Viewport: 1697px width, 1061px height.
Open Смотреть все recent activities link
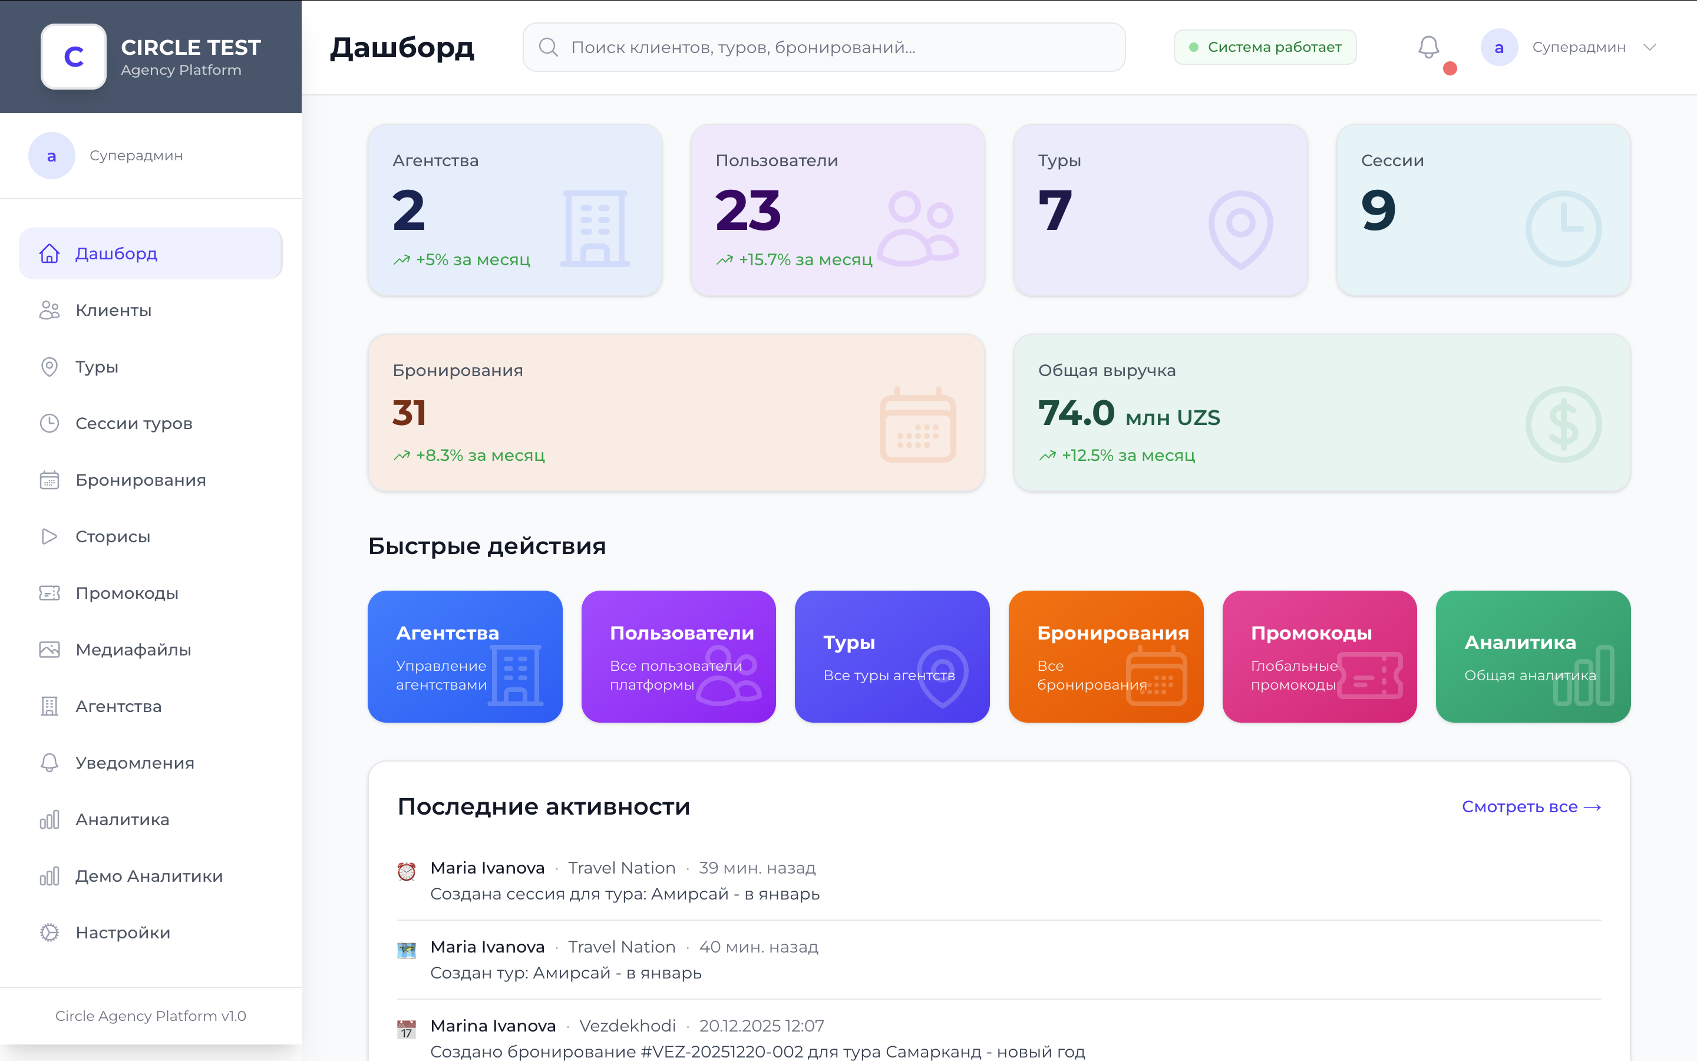(1532, 806)
